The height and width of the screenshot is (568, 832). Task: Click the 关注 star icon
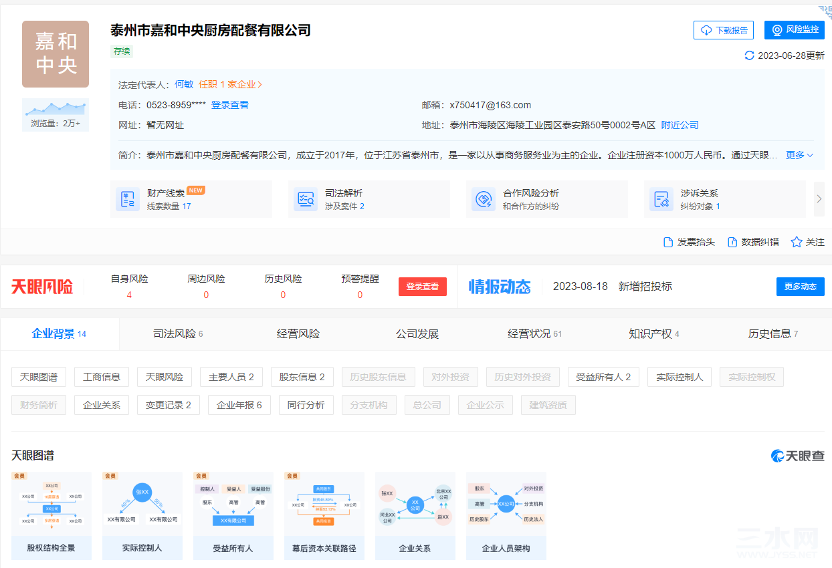point(797,242)
